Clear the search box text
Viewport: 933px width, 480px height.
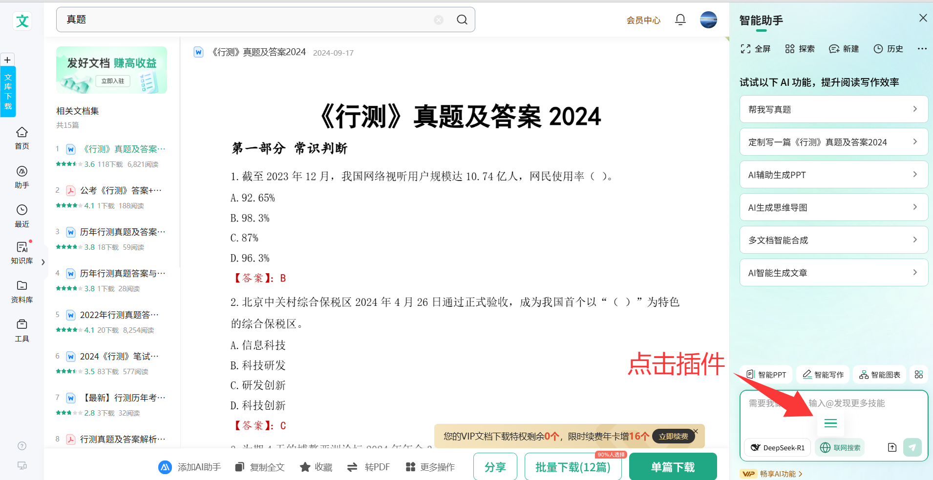(439, 20)
